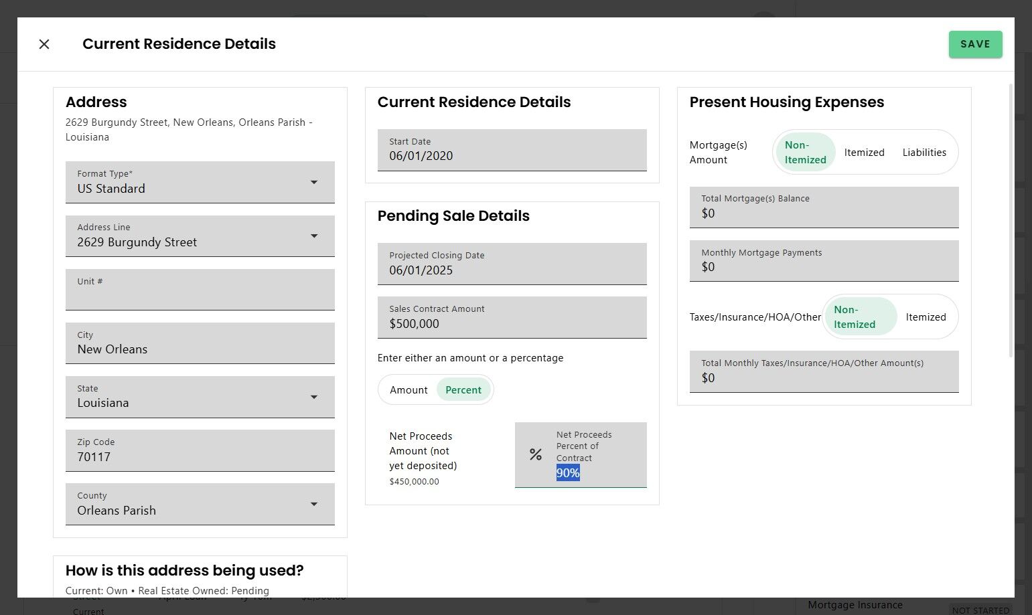
Task: Select Non-Itemized for Mortgage(s) Amount
Action: point(805,153)
